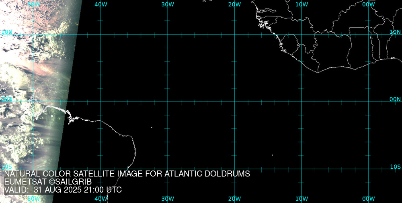Click the 40W label along the bottom edge
The image size is (402, 203).
[101, 199]
